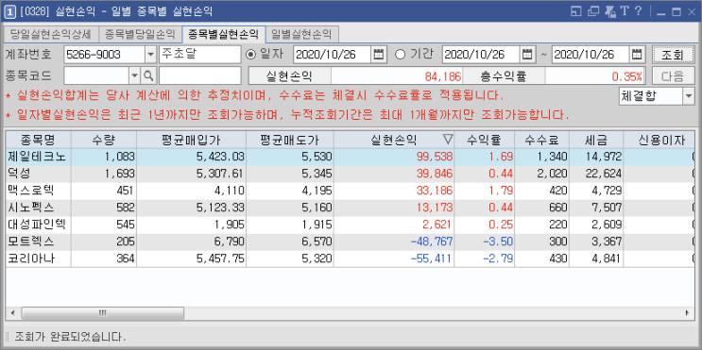Open calendar picker for 일자 date
Image resolution: width=702 pixels, height=350 pixels.
[378, 55]
